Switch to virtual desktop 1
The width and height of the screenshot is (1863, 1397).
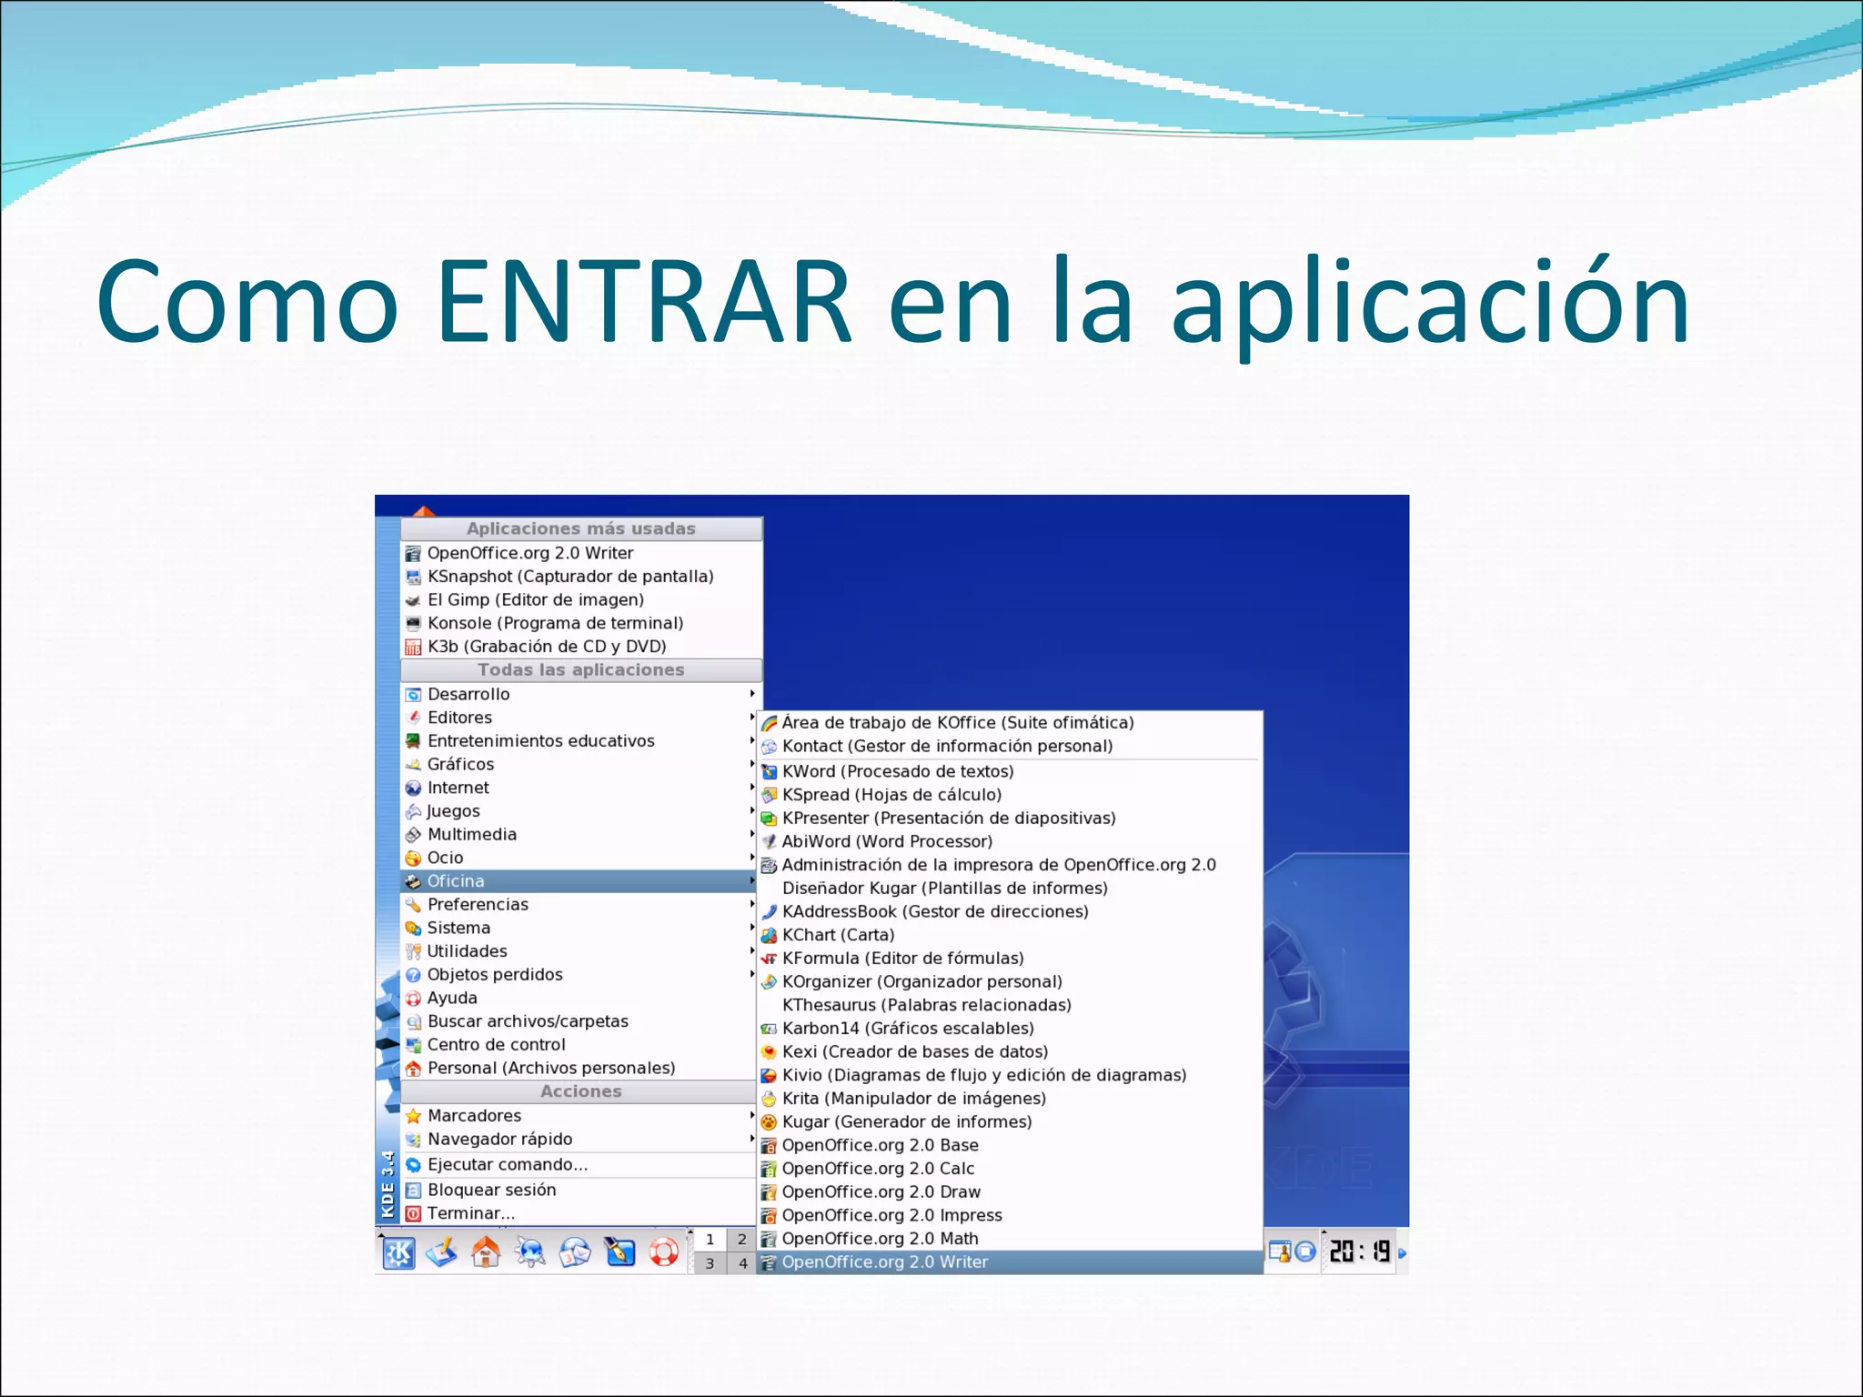[710, 1240]
